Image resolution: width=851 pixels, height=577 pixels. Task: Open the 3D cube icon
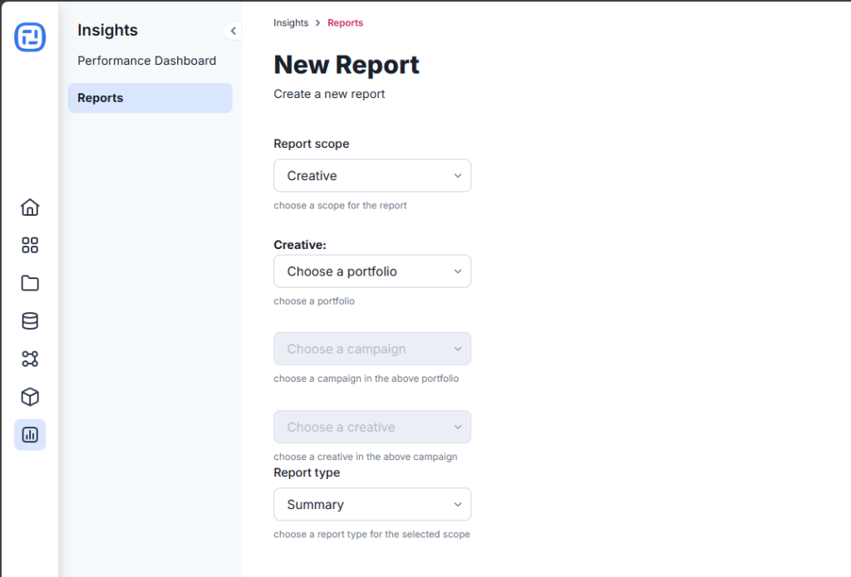(30, 397)
